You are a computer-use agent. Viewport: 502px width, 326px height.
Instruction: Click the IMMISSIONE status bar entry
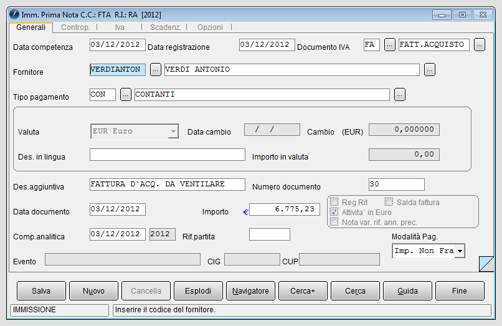[60, 310]
